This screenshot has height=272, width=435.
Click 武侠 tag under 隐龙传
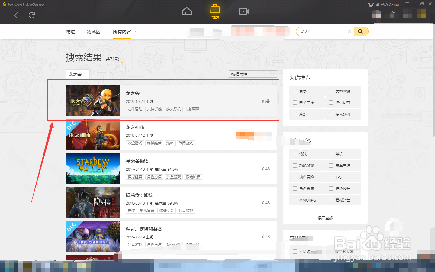tap(131, 211)
